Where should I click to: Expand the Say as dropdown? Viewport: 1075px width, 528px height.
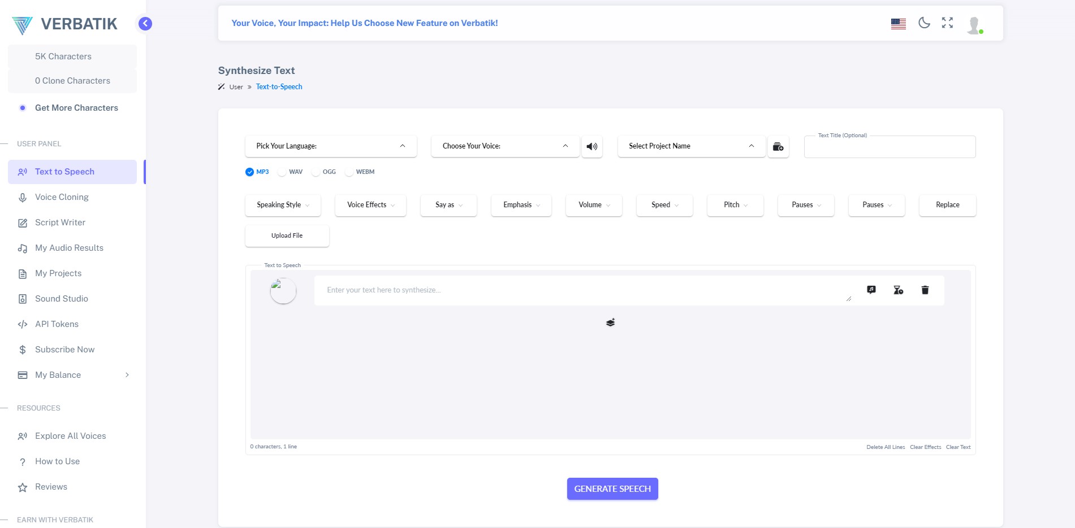448,205
